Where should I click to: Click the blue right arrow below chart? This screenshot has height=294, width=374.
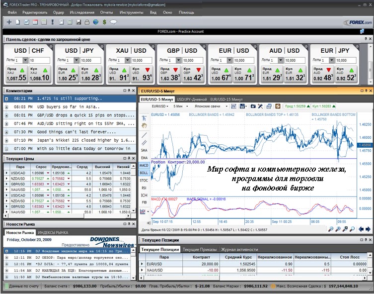pyautogui.click(x=368, y=229)
